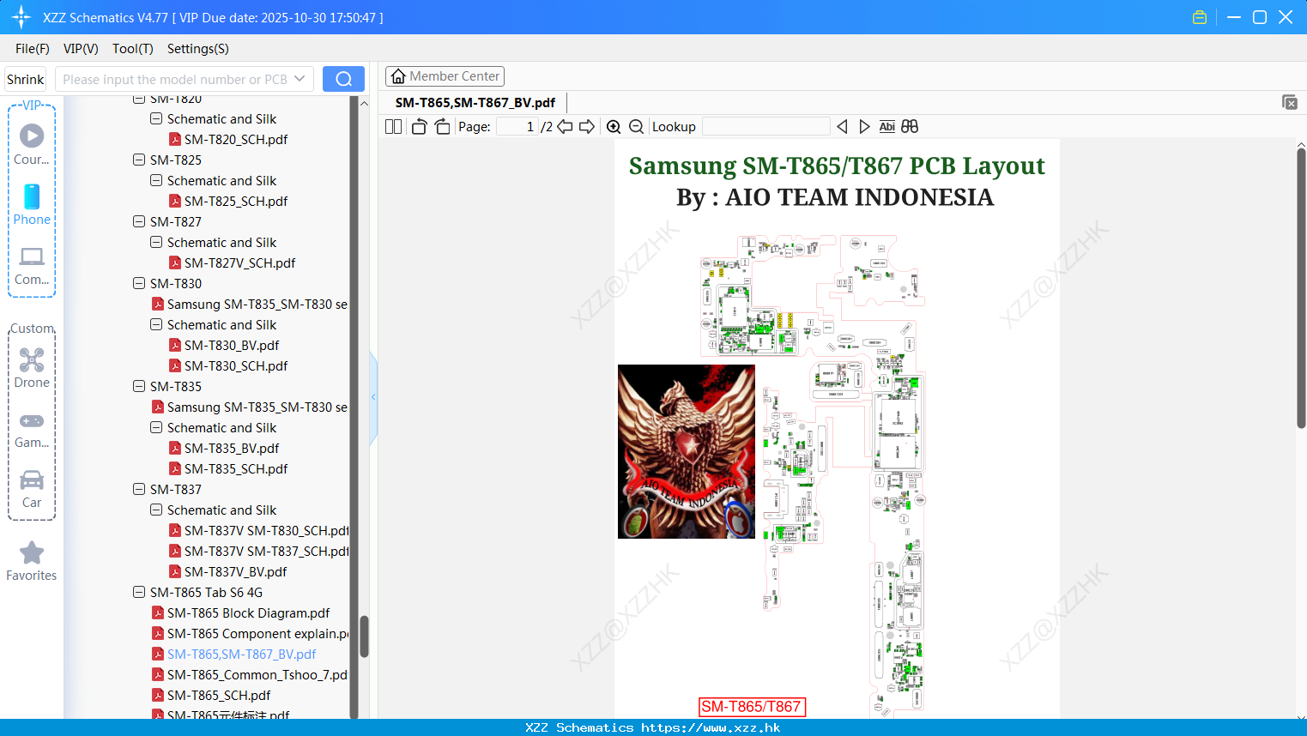1307x736 pixels.
Task: Click the detach window icon beside tab
Action: point(1290,102)
